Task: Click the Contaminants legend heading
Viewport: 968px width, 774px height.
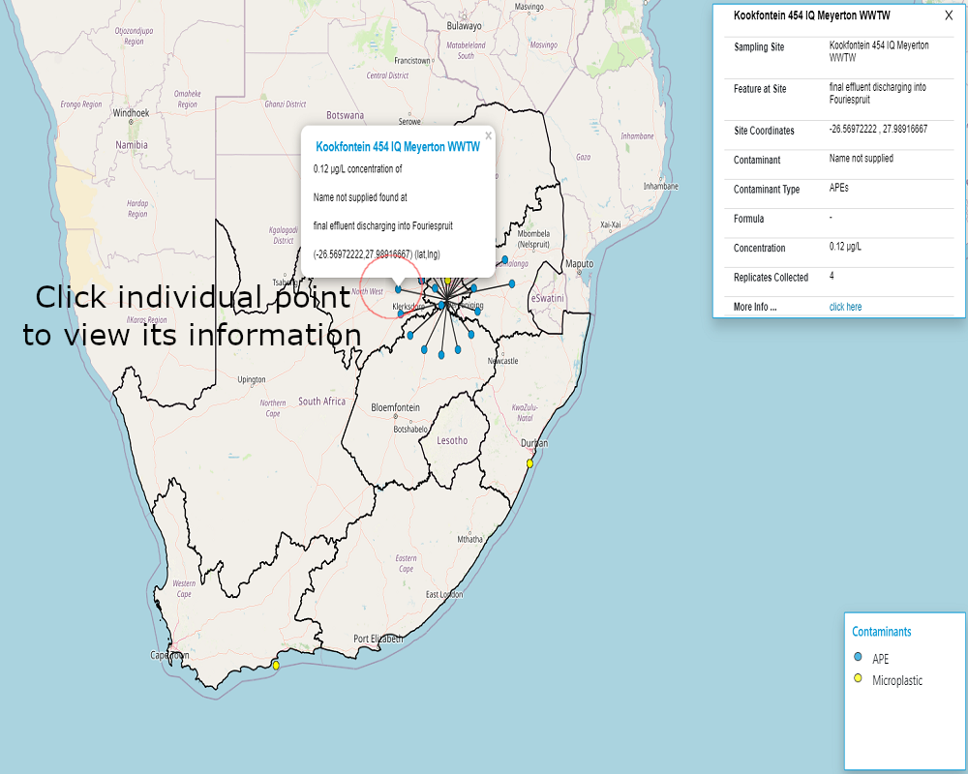Action: pyautogui.click(x=881, y=632)
